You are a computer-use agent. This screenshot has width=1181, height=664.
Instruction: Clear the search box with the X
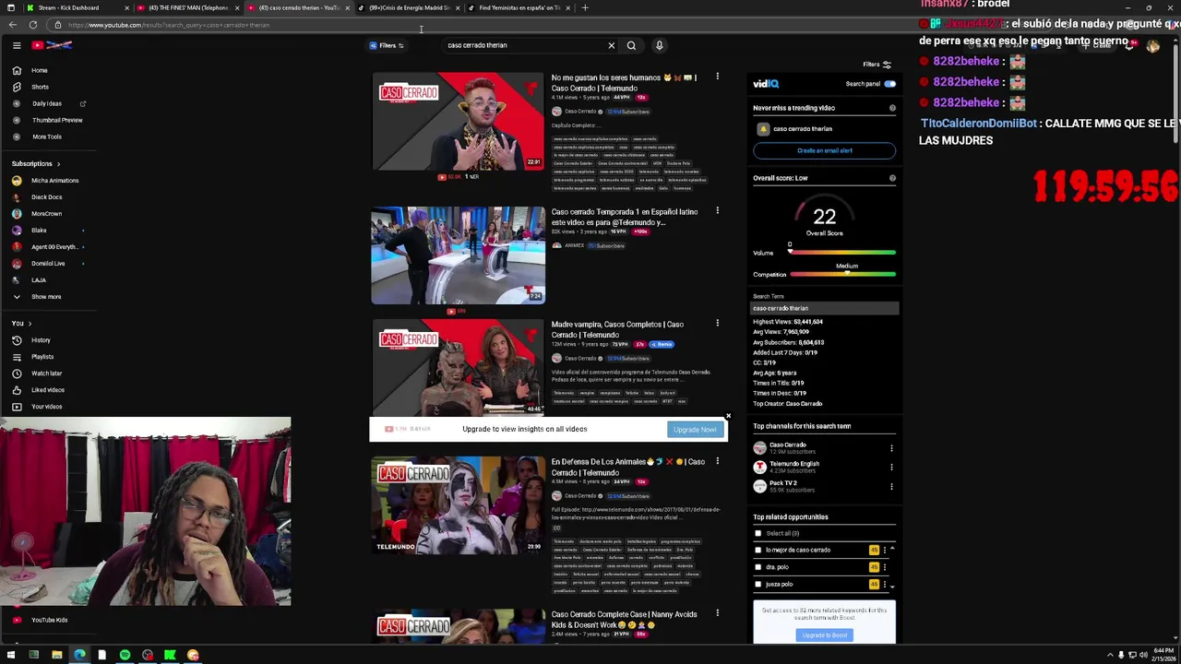point(611,45)
